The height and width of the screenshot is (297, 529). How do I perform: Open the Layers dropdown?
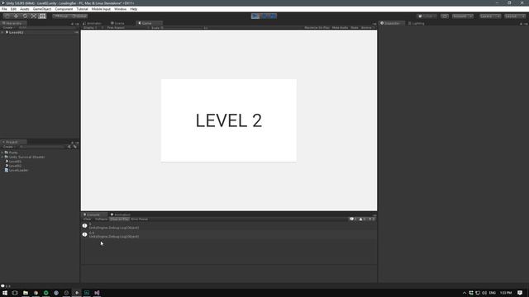pos(490,16)
